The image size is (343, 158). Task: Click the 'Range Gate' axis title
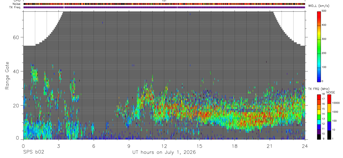point(7,75)
